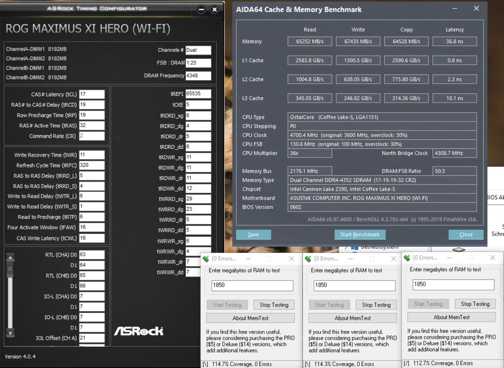Click the Row Precharge Time (tRP) field

click(x=92, y=115)
